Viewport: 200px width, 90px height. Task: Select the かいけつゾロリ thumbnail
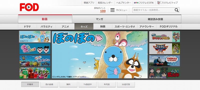[164, 37]
